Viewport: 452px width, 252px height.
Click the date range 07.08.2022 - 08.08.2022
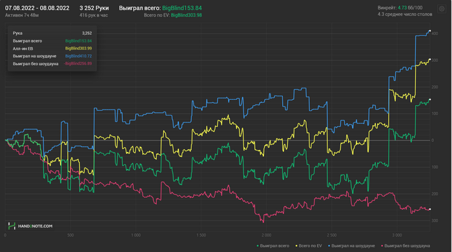tap(37, 8)
